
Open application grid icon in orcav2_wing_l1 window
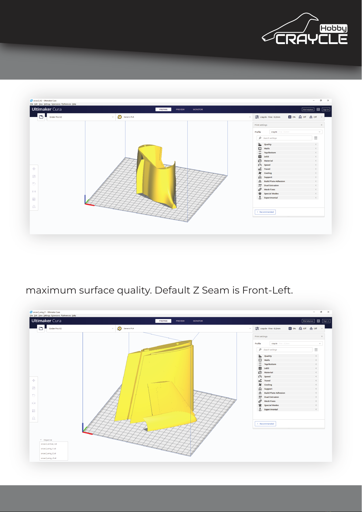[x=318, y=321]
